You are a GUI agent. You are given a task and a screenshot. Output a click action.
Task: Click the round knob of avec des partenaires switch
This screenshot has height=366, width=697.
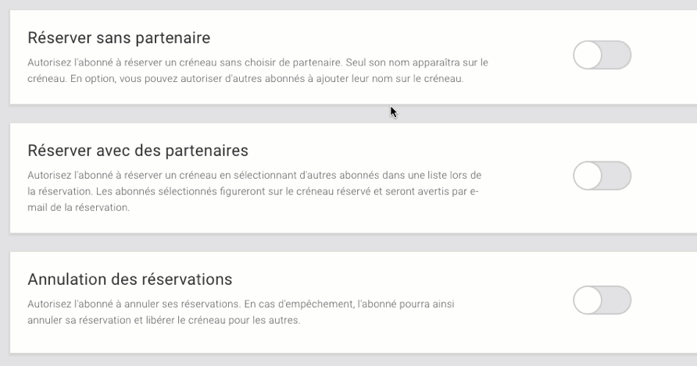588,176
